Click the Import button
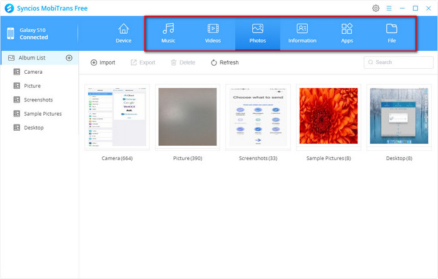Screen dimensions: 438x279 (103, 63)
